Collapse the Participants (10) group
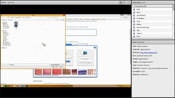The width and height of the screenshot is (175, 98). [x=133, y=6]
